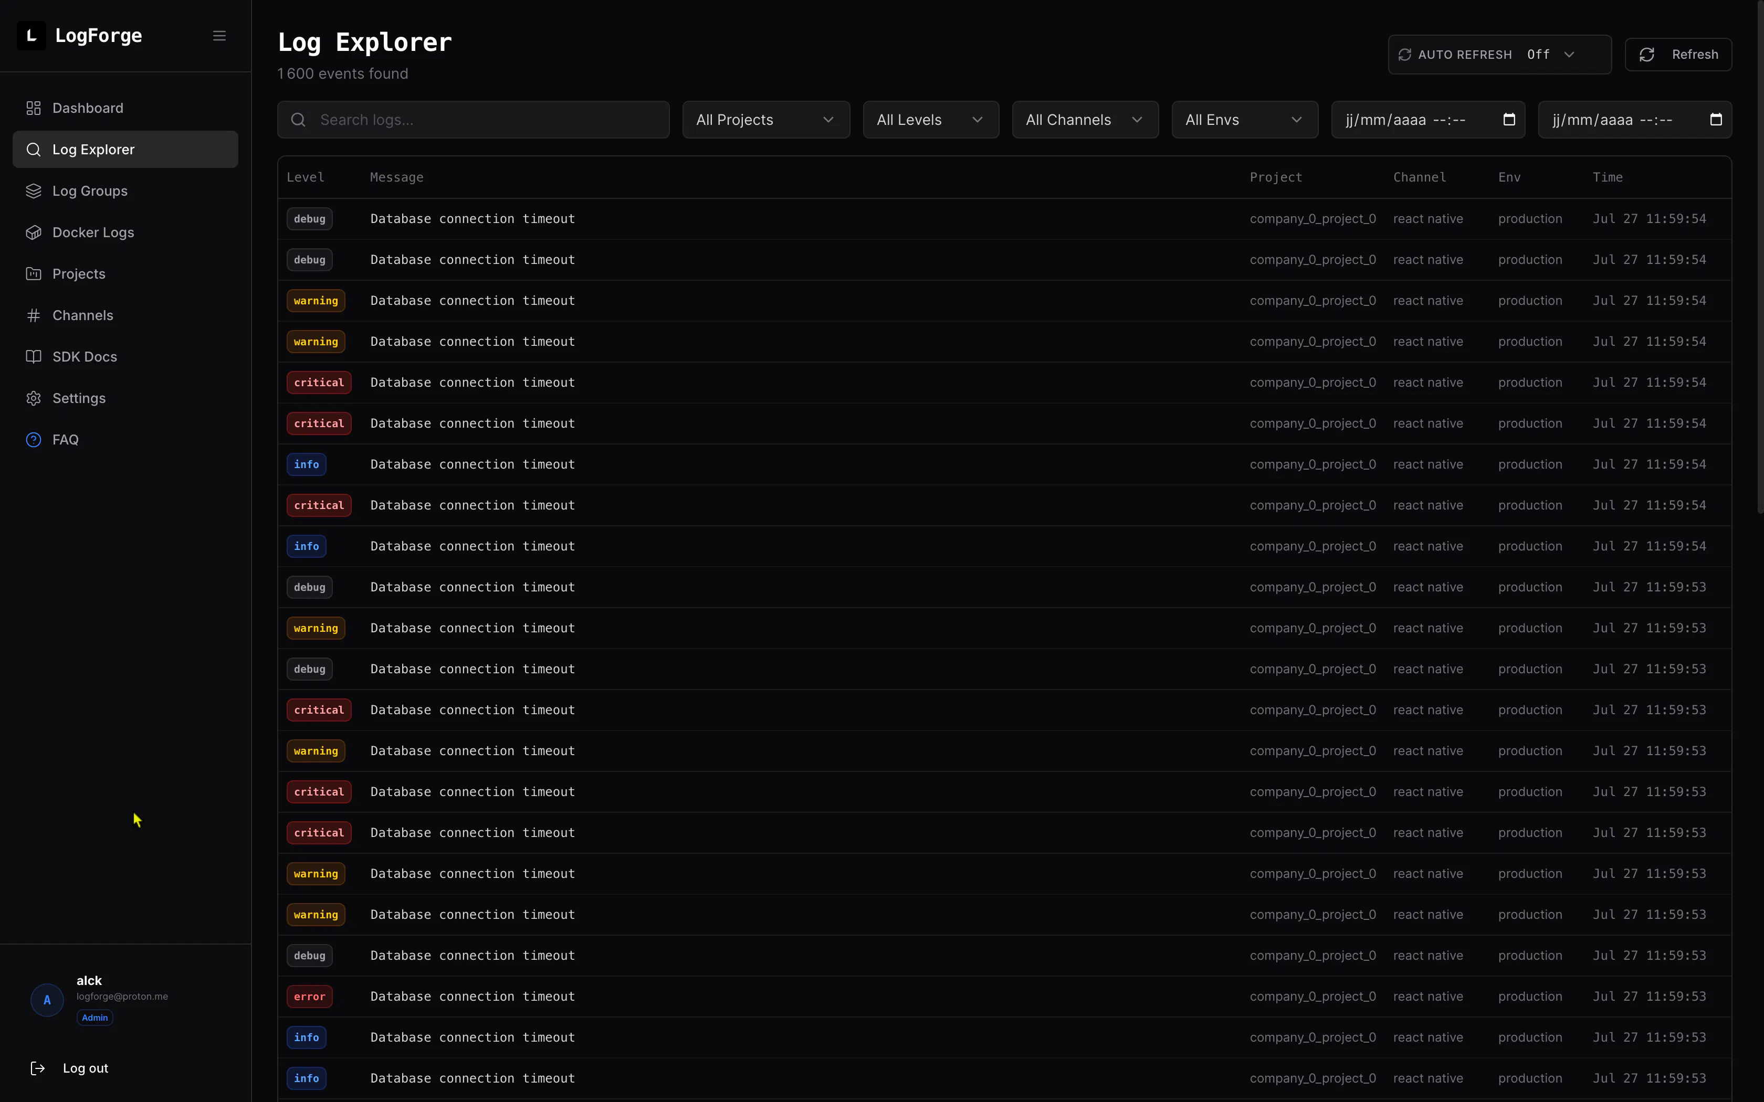Image resolution: width=1764 pixels, height=1102 pixels.
Task: Open the Projects section
Action: 125,274
